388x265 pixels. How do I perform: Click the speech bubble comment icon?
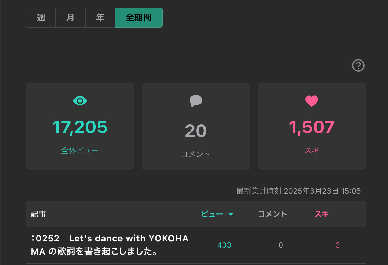pos(196,101)
